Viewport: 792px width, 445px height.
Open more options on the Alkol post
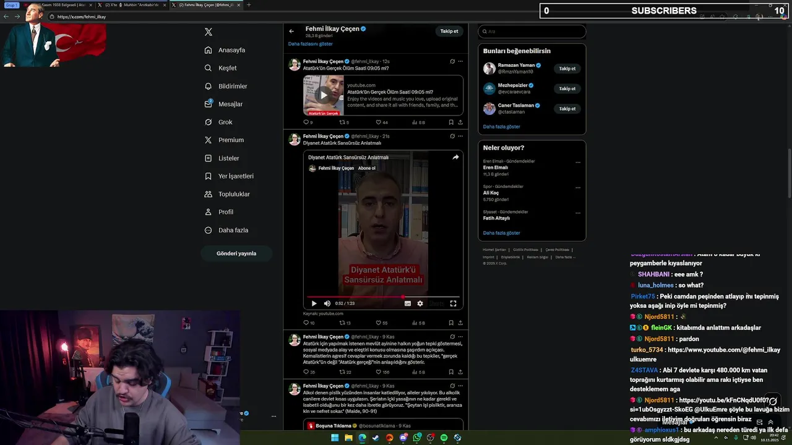coord(460,386)
